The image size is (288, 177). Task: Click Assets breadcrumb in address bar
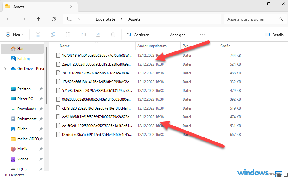(x=134, y=19)
